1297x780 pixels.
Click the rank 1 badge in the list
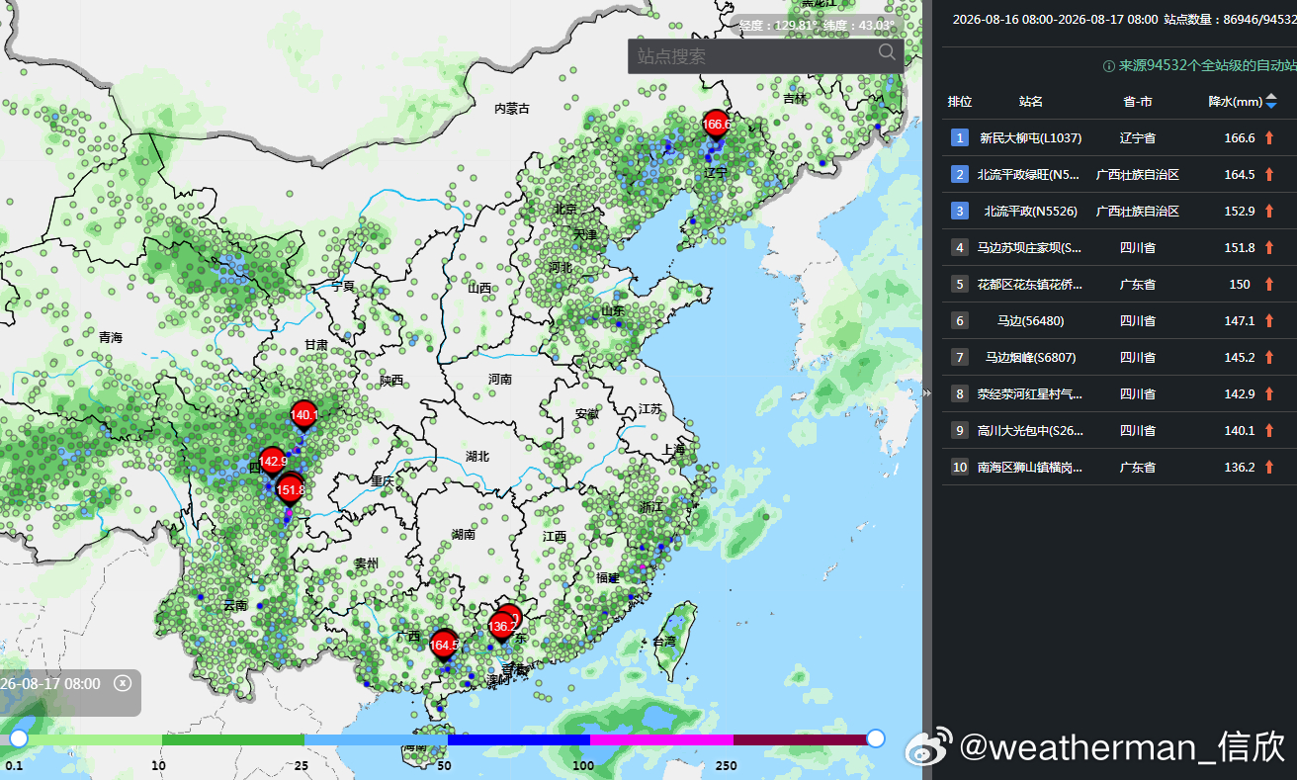point(960,138)
